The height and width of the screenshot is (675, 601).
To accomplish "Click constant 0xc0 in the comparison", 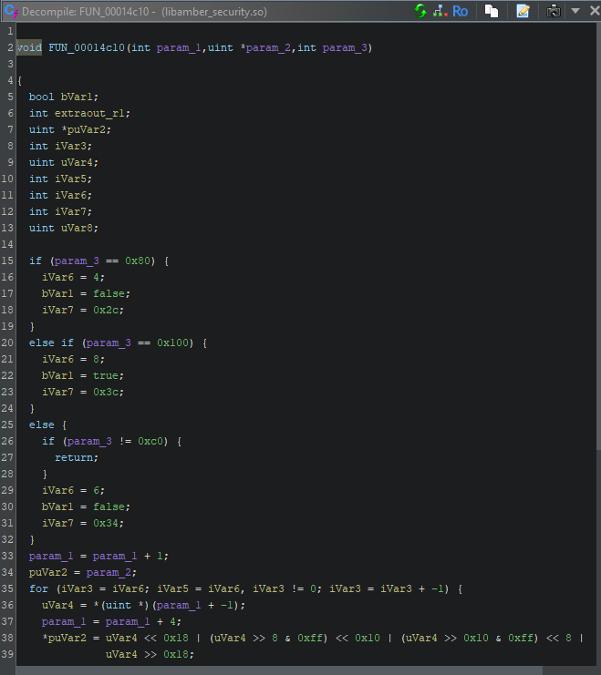I will click(150, 441).
